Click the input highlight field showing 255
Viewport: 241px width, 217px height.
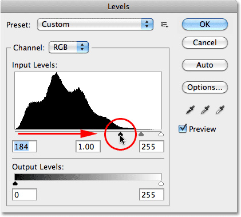[152, 147]
